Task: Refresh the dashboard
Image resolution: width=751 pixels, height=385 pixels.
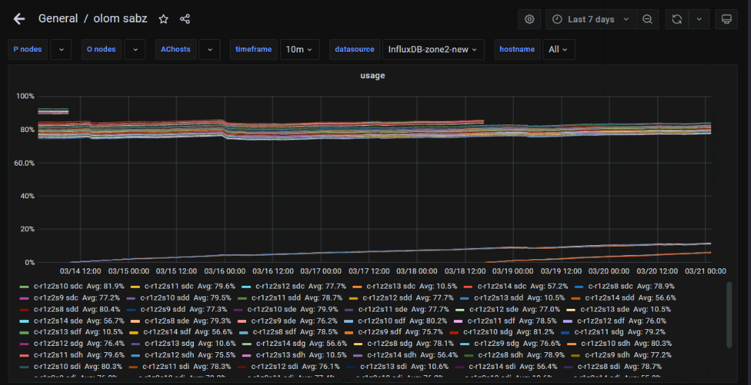Action: click(x=677, y=19)
